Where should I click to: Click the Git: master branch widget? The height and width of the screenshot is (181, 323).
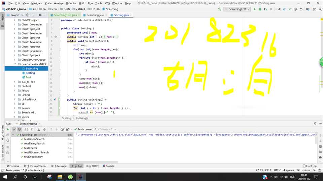(x=303, y=170)
